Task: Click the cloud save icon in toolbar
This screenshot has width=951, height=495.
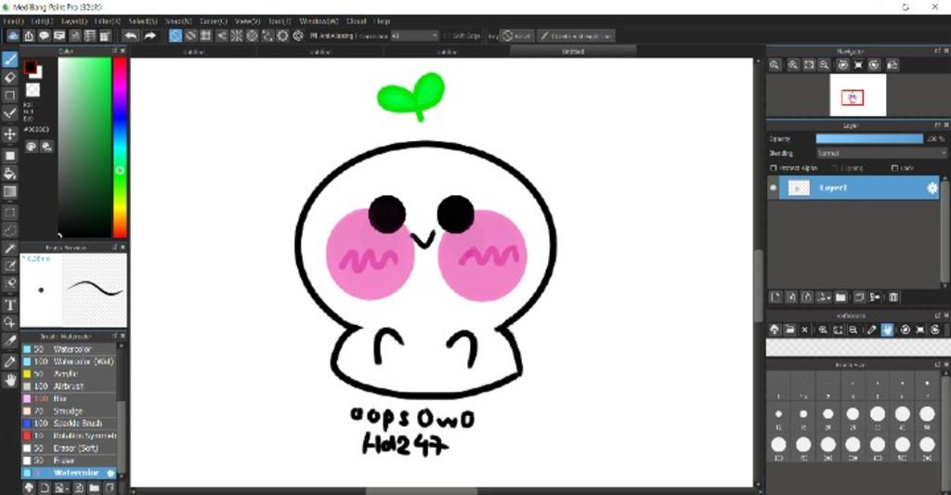Action: point(13,36)
